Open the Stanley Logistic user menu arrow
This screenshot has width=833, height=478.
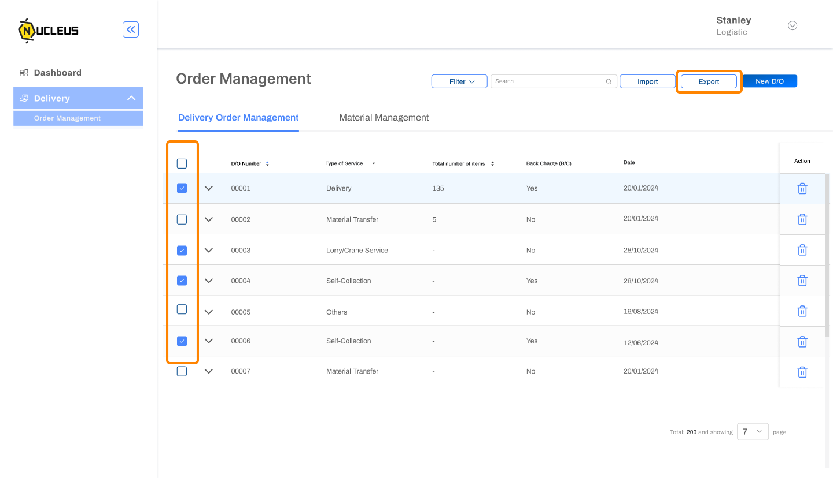coord(793,25)
